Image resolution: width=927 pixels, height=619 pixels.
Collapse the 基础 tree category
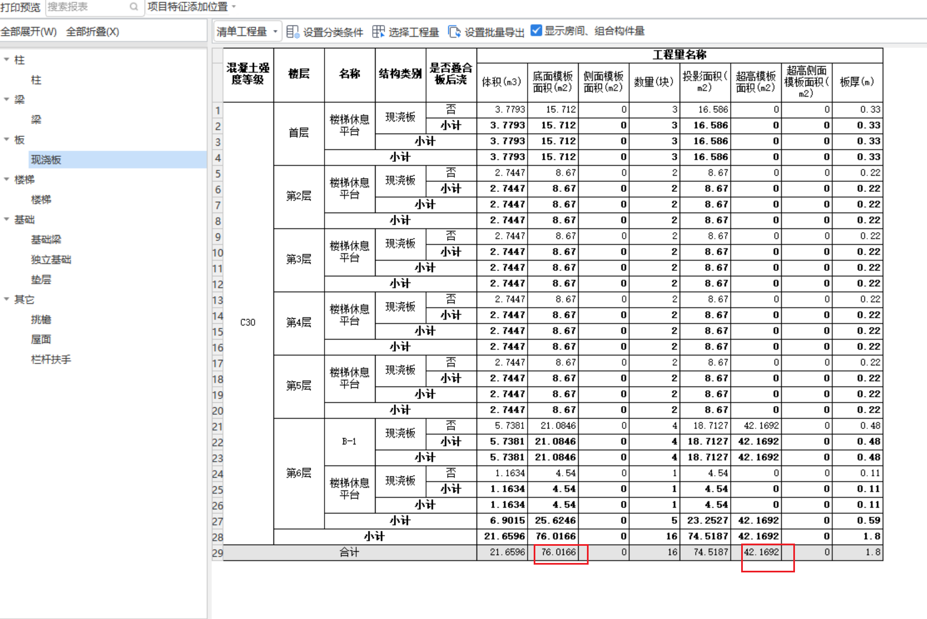[x=7, y=219]
